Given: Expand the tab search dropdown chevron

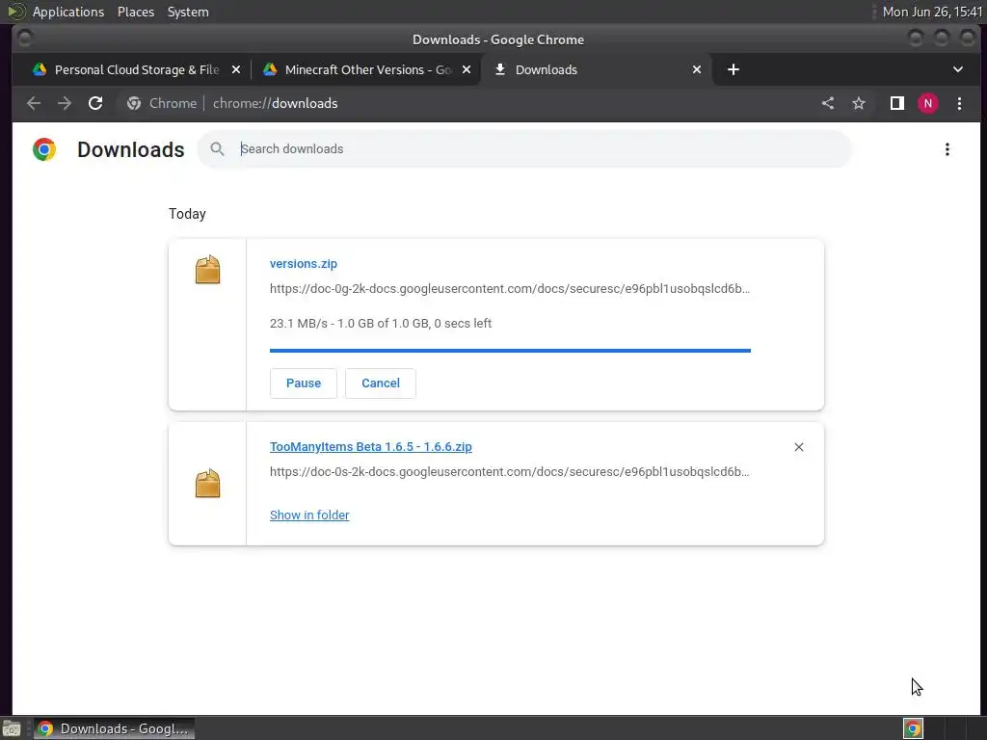Looking at the screenshot, I should tap(957, 69).
